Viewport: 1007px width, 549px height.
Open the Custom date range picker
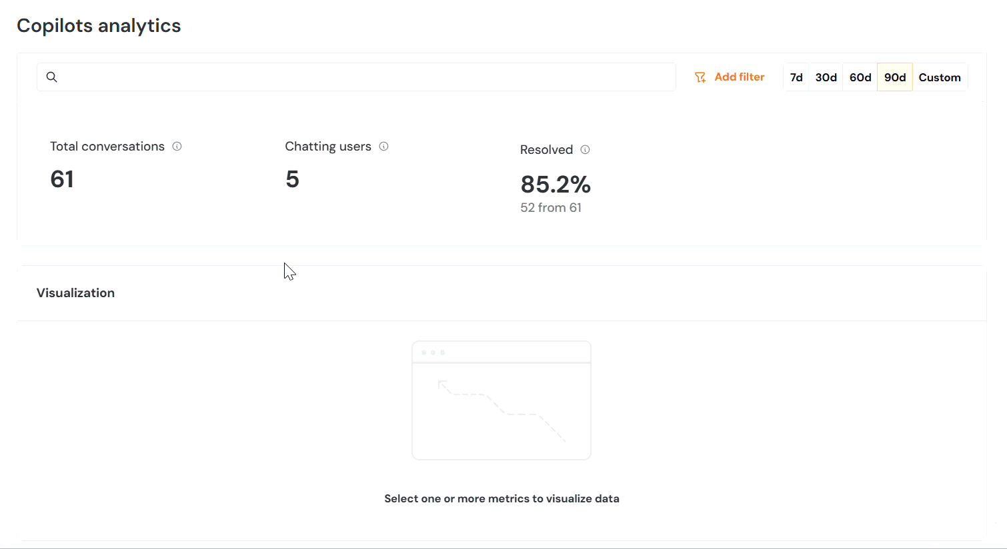pyautogui.click(x=940, y=77)
